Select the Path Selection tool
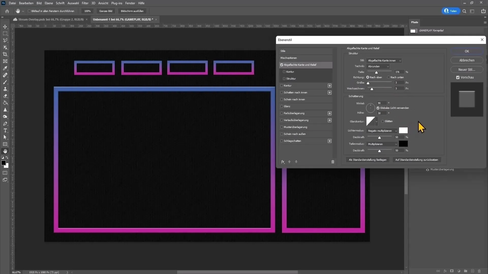This screenshot has width=488, height=274. pos(5,137)
